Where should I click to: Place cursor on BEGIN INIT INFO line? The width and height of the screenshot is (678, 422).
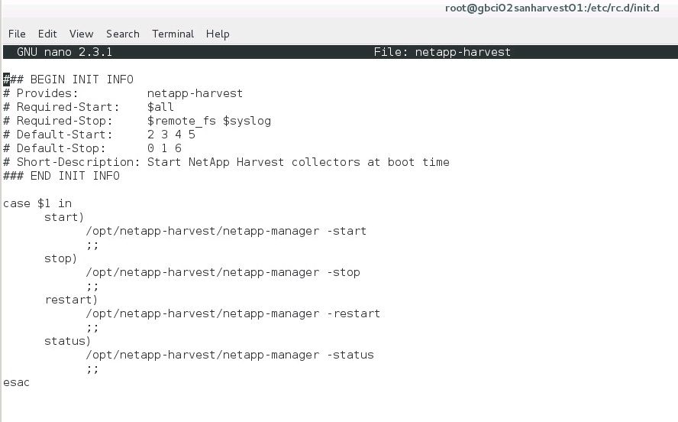point(69,80)
